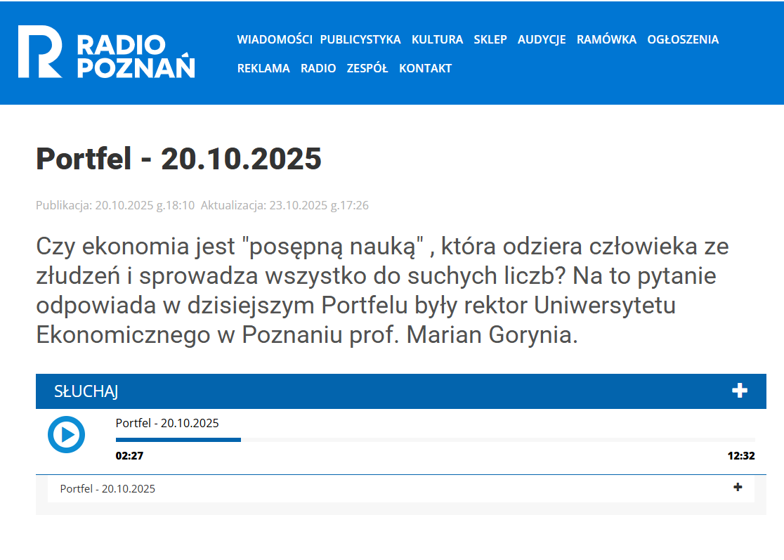This screenshot has height=560, width=784.
Task: Select Portfel - 20.10.2025 playlist entry
Action: coord(107,488)
